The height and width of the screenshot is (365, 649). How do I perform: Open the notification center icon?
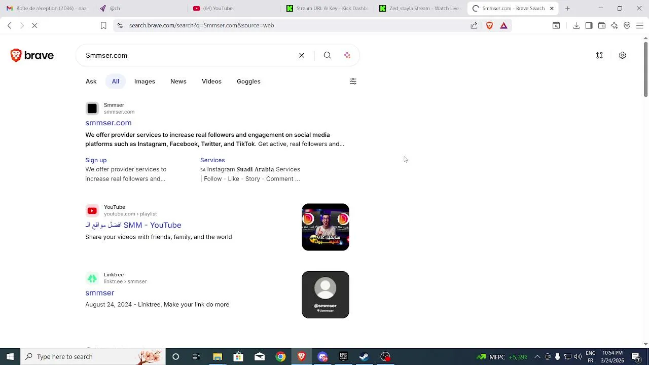(x=636, y=356)
